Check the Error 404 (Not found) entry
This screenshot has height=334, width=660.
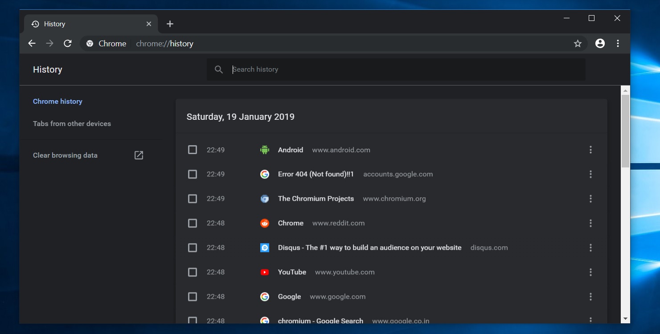pyautogui.click(x=193, y=174)
